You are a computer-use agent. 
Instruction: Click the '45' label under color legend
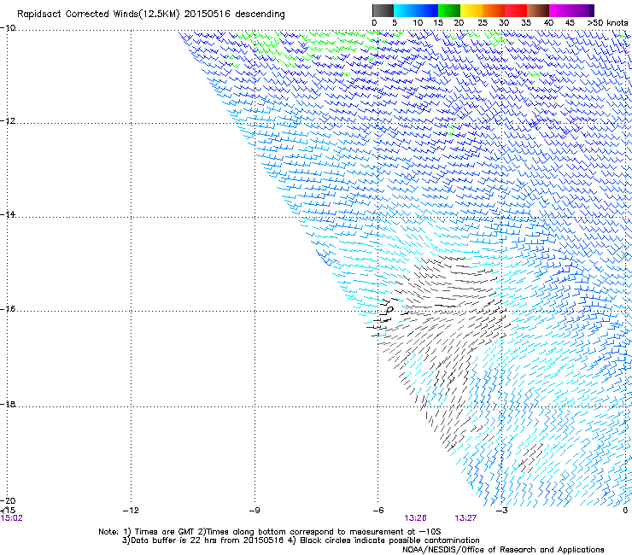(x=570, y=23)
